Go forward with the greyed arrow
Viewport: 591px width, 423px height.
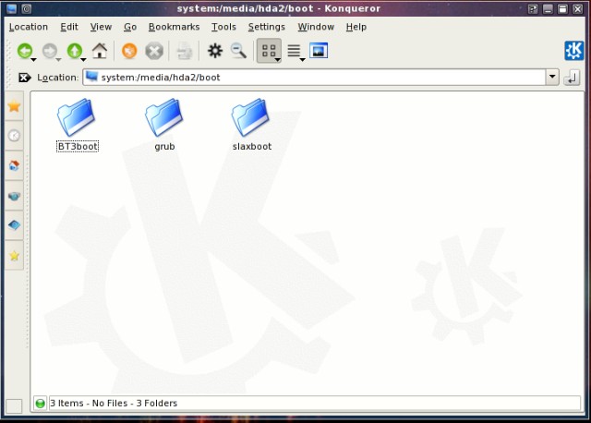(x=49, y=51)
